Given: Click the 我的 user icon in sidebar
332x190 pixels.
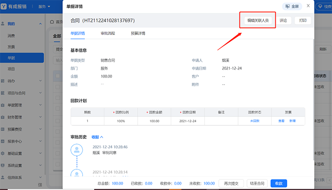Looking at the screenshot, I should (x=3, y=23).
